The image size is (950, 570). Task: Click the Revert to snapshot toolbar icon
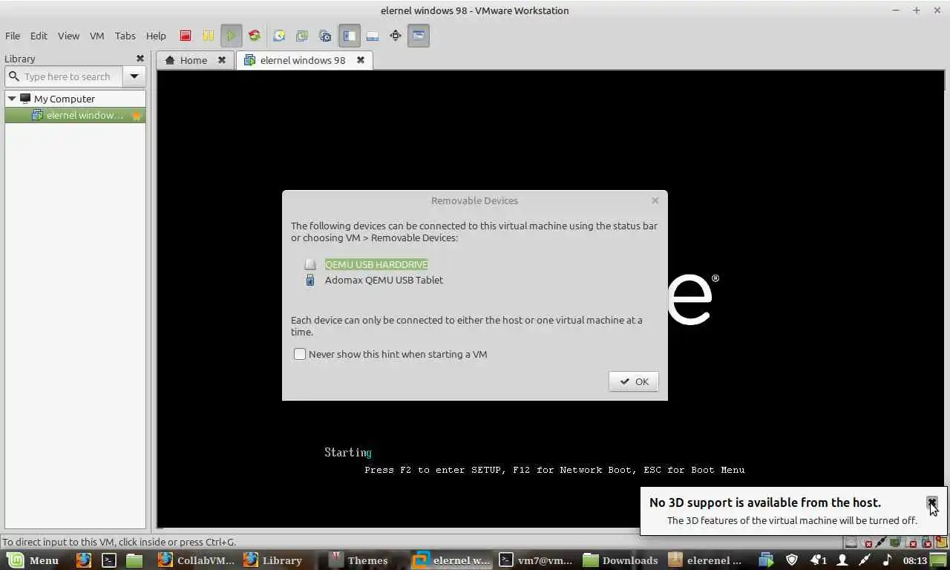(302, 36)
